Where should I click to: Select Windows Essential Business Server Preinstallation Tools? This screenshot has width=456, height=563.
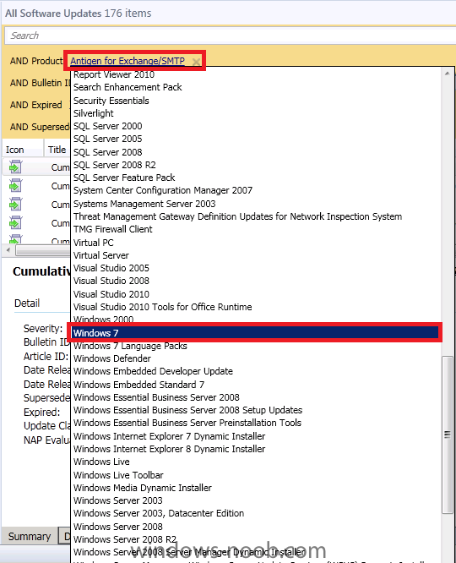187,423
